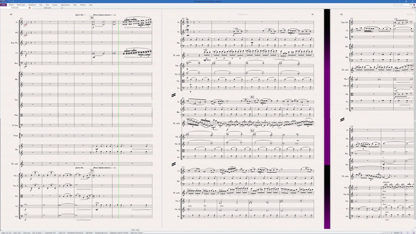Click the 'poco rit.' marking above flute staff

[79, 15]
